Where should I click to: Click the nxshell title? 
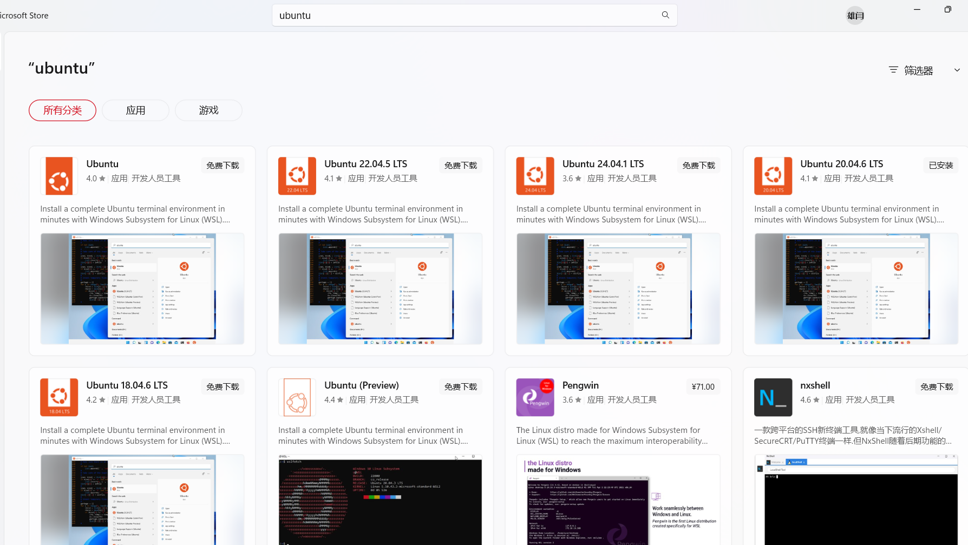coord(815,385)
